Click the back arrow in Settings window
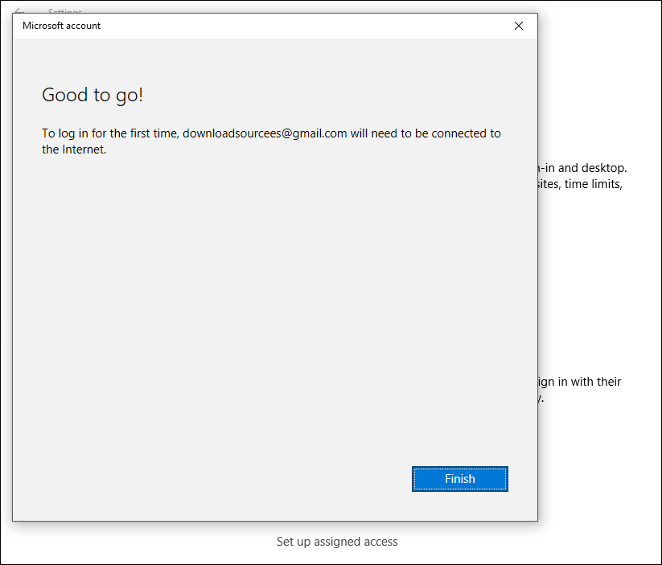This screenshot has height=565, width=662. click(19, 11)
